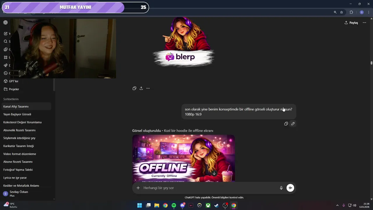Edit the offline görseli user message
The height and width of the screenshot is (210, 373).
[x=293, y=124]
